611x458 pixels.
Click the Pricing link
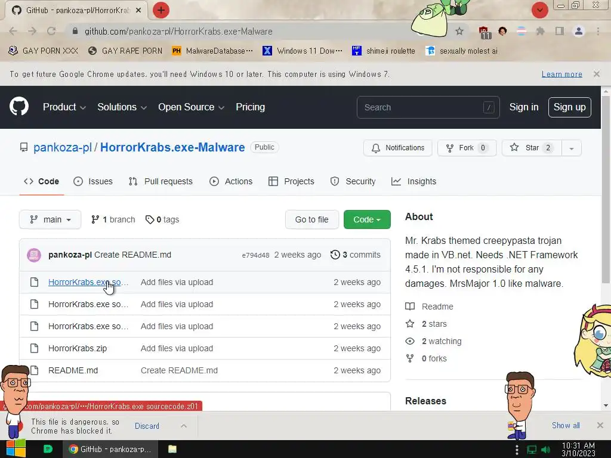250,107
